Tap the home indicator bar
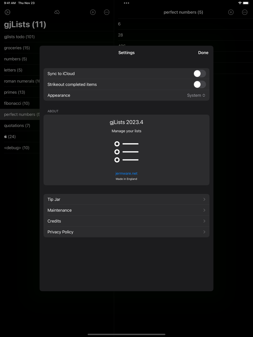This screenshot has height=337, width=253. click(126, 334)
